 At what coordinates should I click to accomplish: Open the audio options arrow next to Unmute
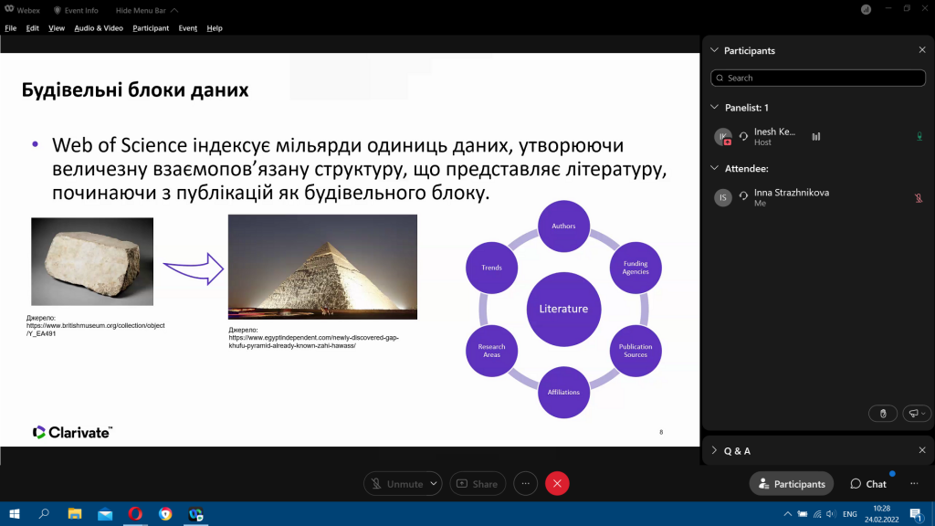pyautogui.click(x=434, y=484)
